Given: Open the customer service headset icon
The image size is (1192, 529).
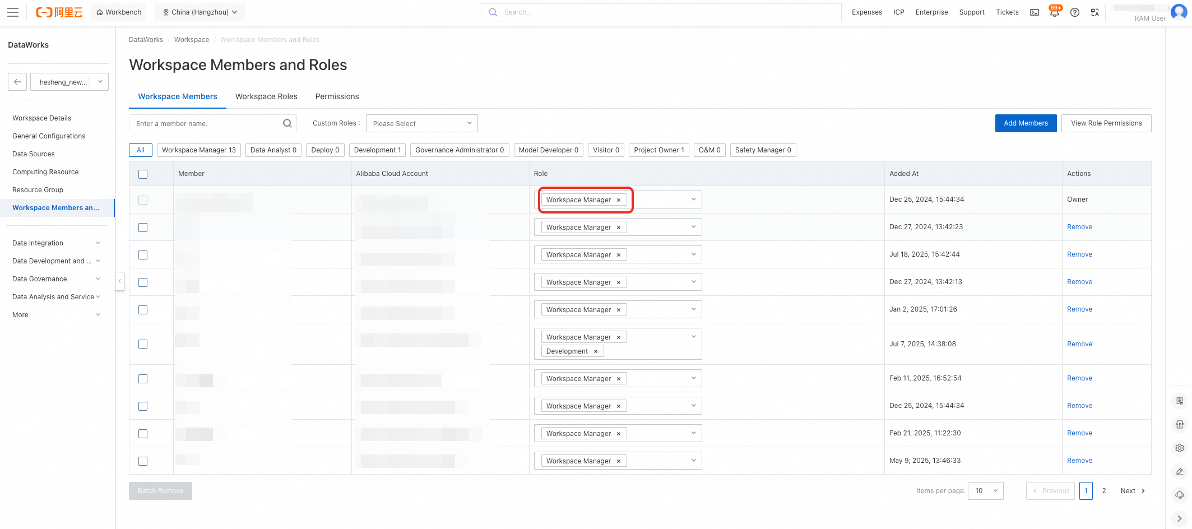Looking at the screenshot, I should 1180,495.
